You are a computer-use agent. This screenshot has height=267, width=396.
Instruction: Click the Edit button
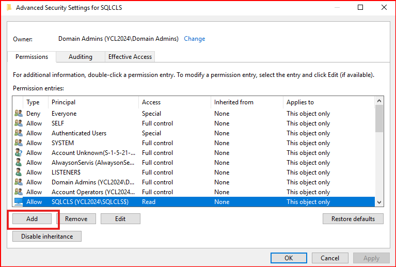pyautogui.click(x=120, y=219)
